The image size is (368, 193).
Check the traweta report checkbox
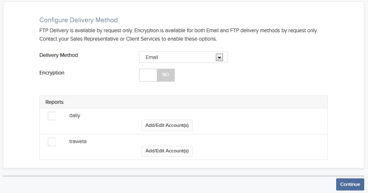coord(52,142)
